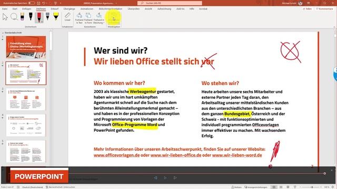Click the spell check book icon in status bar

[18, 187]
